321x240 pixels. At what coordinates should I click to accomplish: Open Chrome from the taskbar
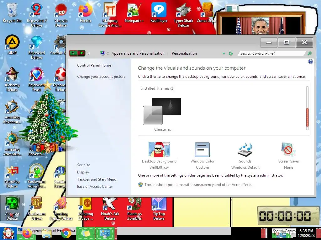click(x=66, y=233)
